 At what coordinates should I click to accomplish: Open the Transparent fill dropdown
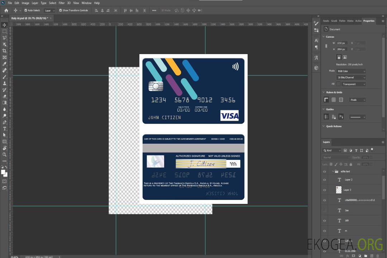[353, 84]
